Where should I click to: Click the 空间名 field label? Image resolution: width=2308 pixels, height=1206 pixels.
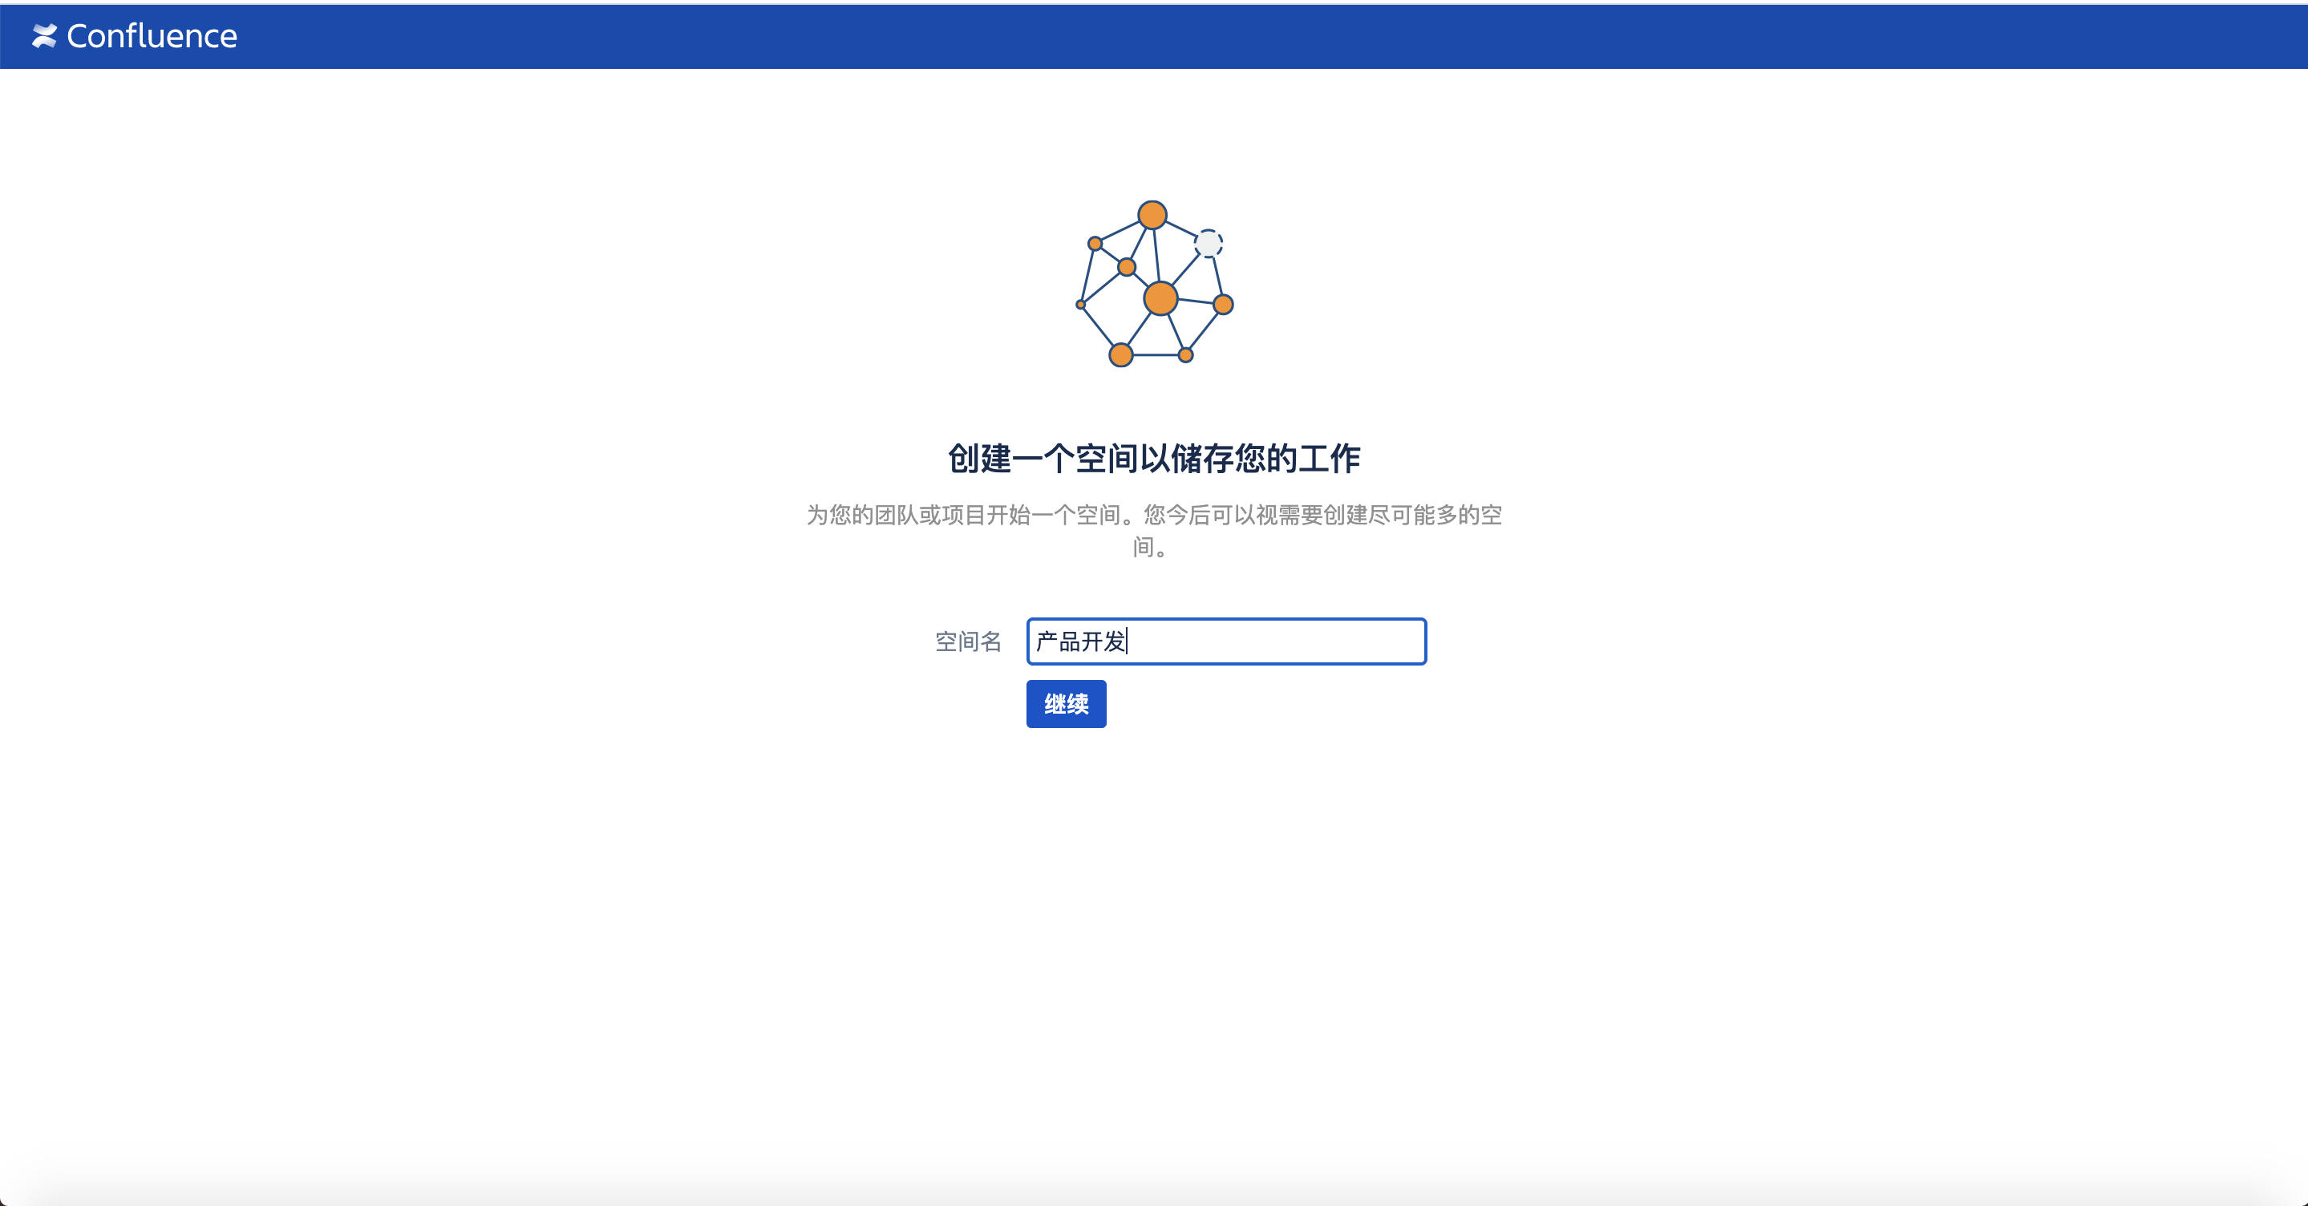point(968,641)
